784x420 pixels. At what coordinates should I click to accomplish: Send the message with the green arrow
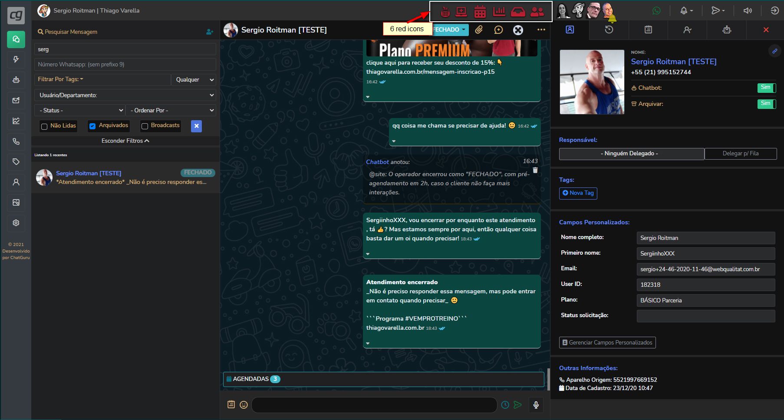click(x=517, y=405)
